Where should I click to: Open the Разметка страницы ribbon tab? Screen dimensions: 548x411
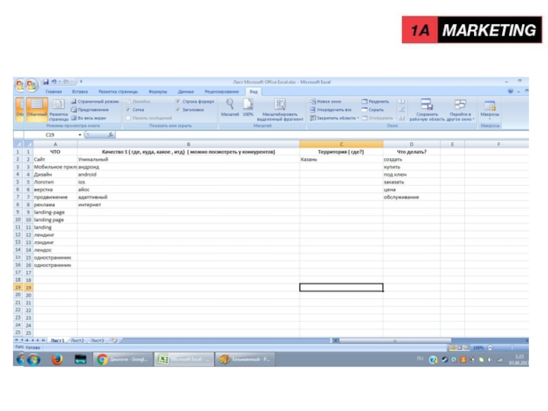(118, 92)
